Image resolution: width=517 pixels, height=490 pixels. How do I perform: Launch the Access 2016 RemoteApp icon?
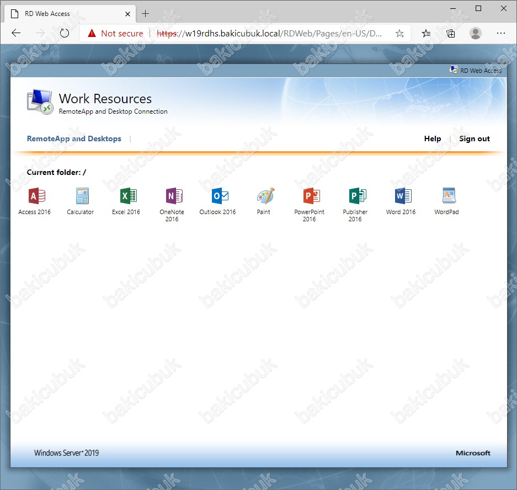point(36,196)
